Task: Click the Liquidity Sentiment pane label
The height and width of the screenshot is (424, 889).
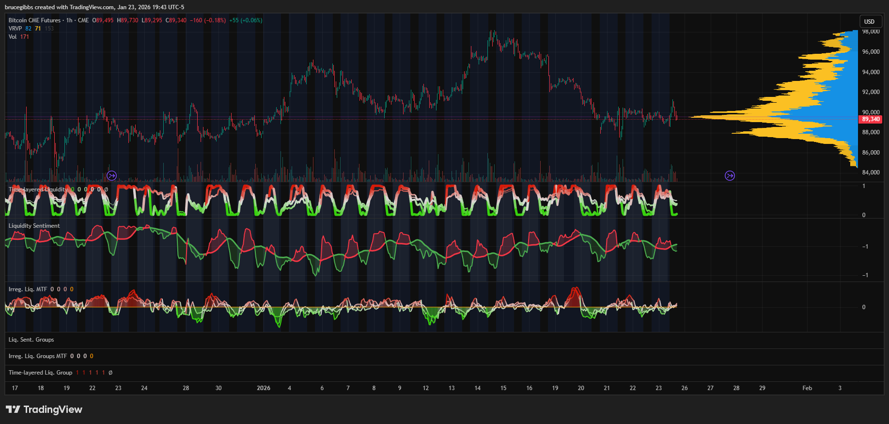Action: (x=34, y=226)
